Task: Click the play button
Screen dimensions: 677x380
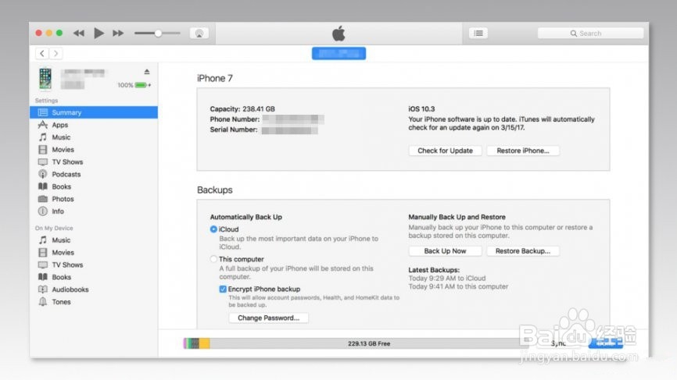Action: (99, 34)
